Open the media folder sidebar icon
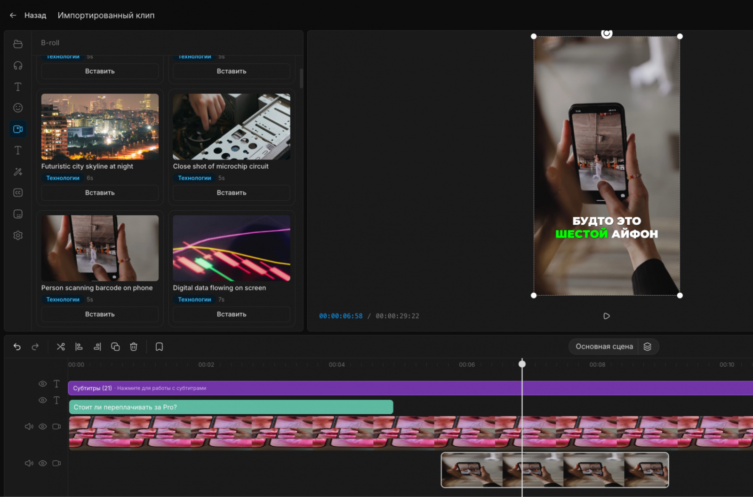This screenshot has height=497, width=753. [x=18, y=44]
